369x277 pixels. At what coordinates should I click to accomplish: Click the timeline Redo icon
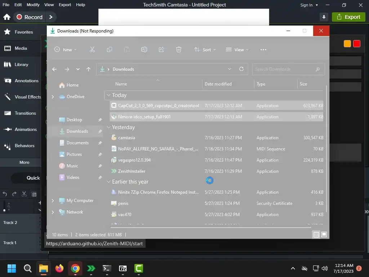tap(14, 194)
